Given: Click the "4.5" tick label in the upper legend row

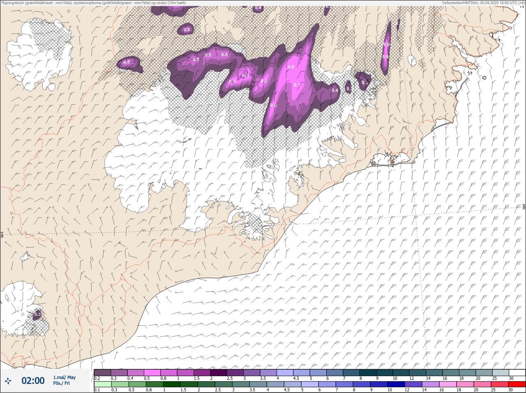Looking at the screenshot, I should point(296,378).
